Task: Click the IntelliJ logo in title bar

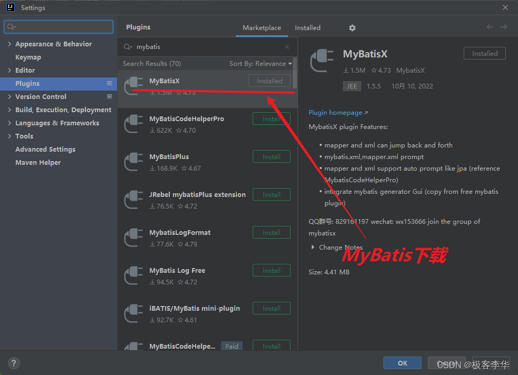Action: click(x=10, y=7)
